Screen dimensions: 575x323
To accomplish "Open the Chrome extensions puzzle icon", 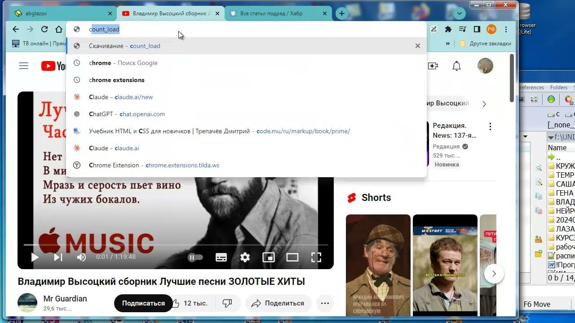I will click(x=448, y=29).
